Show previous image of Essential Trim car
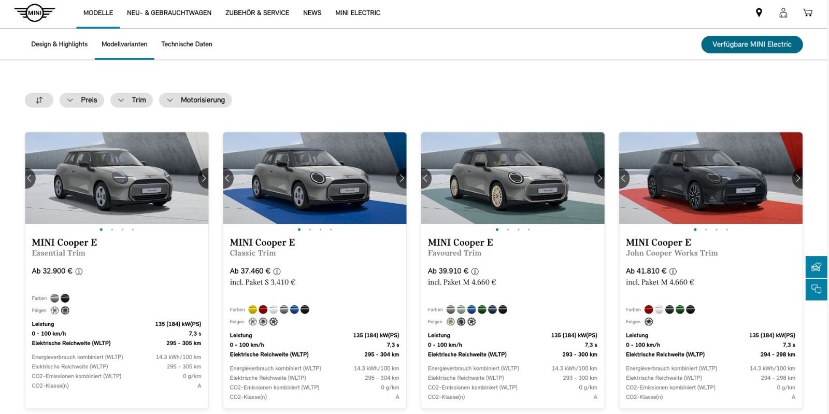This screenshot has width=829, height=414. (x=30, y=178)
